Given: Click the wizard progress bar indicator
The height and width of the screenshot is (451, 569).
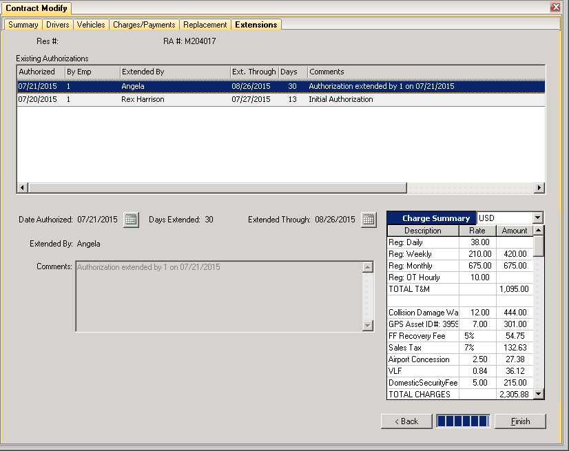Looking at the screenshot, I should [463, 421].
